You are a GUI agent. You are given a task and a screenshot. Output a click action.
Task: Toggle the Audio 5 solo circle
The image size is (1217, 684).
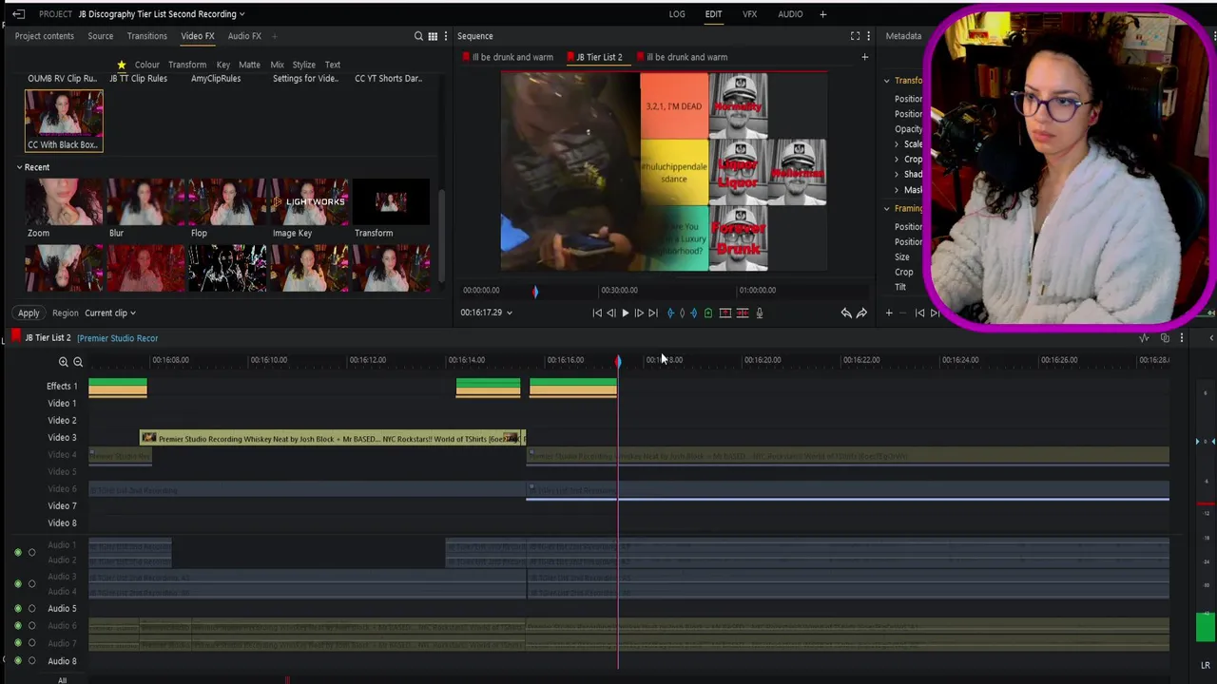(x=31, y=609)
